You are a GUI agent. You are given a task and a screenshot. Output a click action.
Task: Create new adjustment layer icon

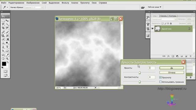pyautogui.click(x=177, y=56)
